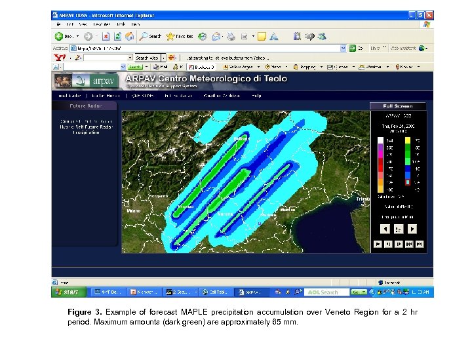The width and height of the screenshot is (472, 354).
Task: Open the Help menu in browser menu bar
Action: [x=136, y=24]
